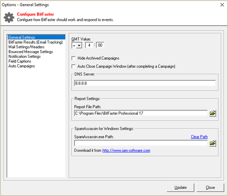
Task: Open the jam-software.com download link
Action: (126, 150)
